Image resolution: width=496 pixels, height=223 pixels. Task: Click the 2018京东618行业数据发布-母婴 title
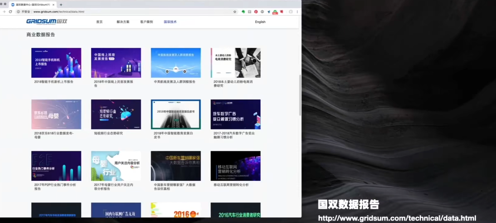coord(54,135)
